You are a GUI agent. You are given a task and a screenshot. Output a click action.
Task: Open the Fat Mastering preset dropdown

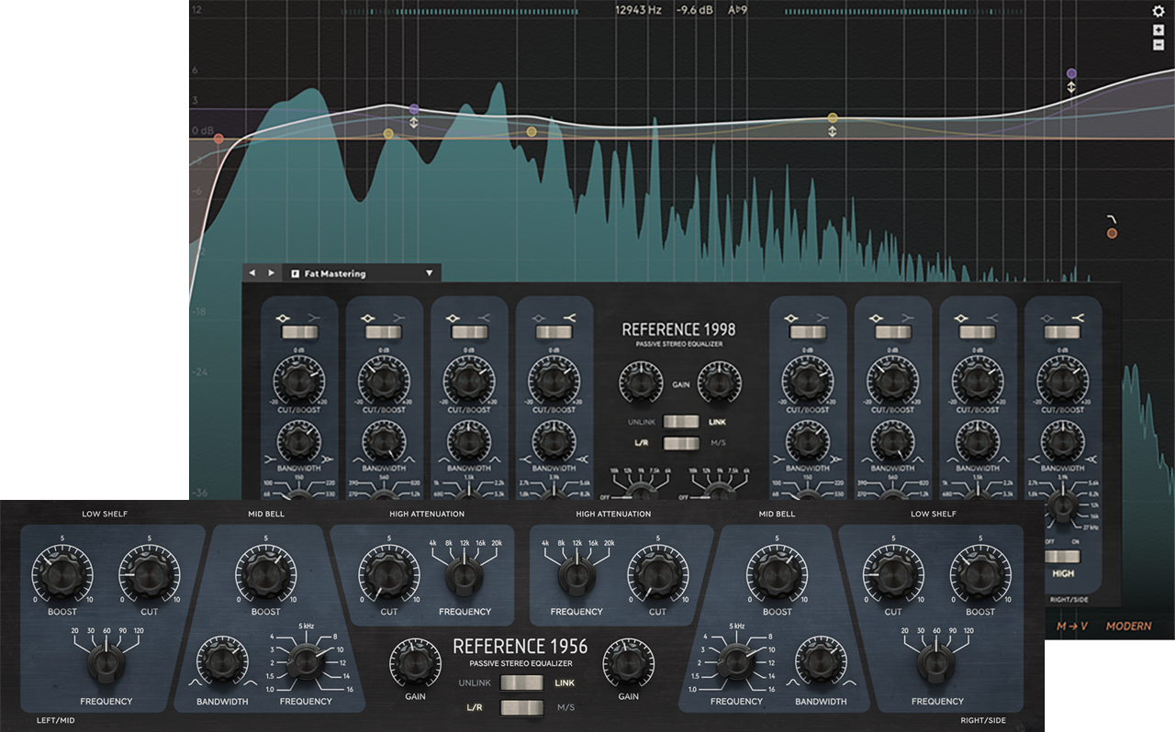point(429,273)
